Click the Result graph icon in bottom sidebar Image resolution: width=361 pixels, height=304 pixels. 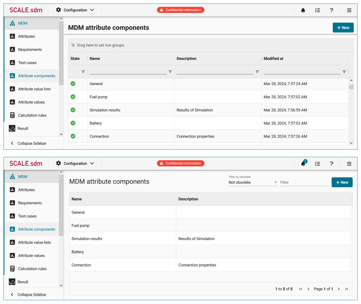click(x=12, y=282)
